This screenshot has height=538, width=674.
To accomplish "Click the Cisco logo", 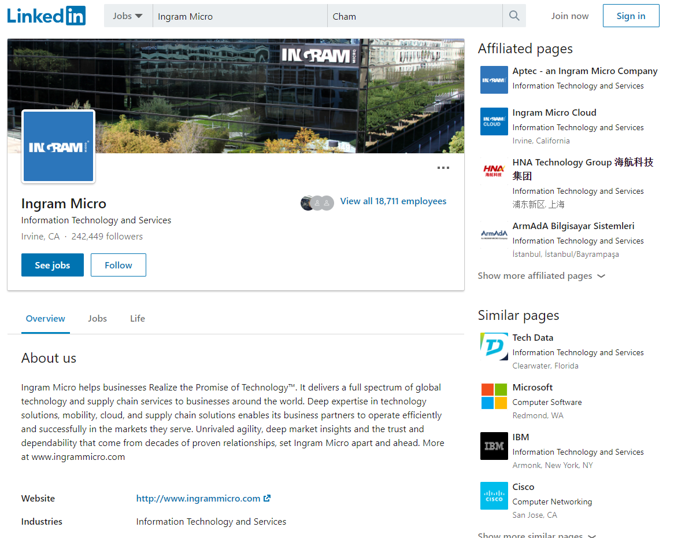I will click(494, 496).
